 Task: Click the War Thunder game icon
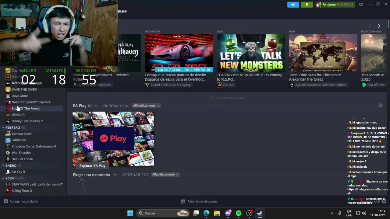click(x=8, y=153)
